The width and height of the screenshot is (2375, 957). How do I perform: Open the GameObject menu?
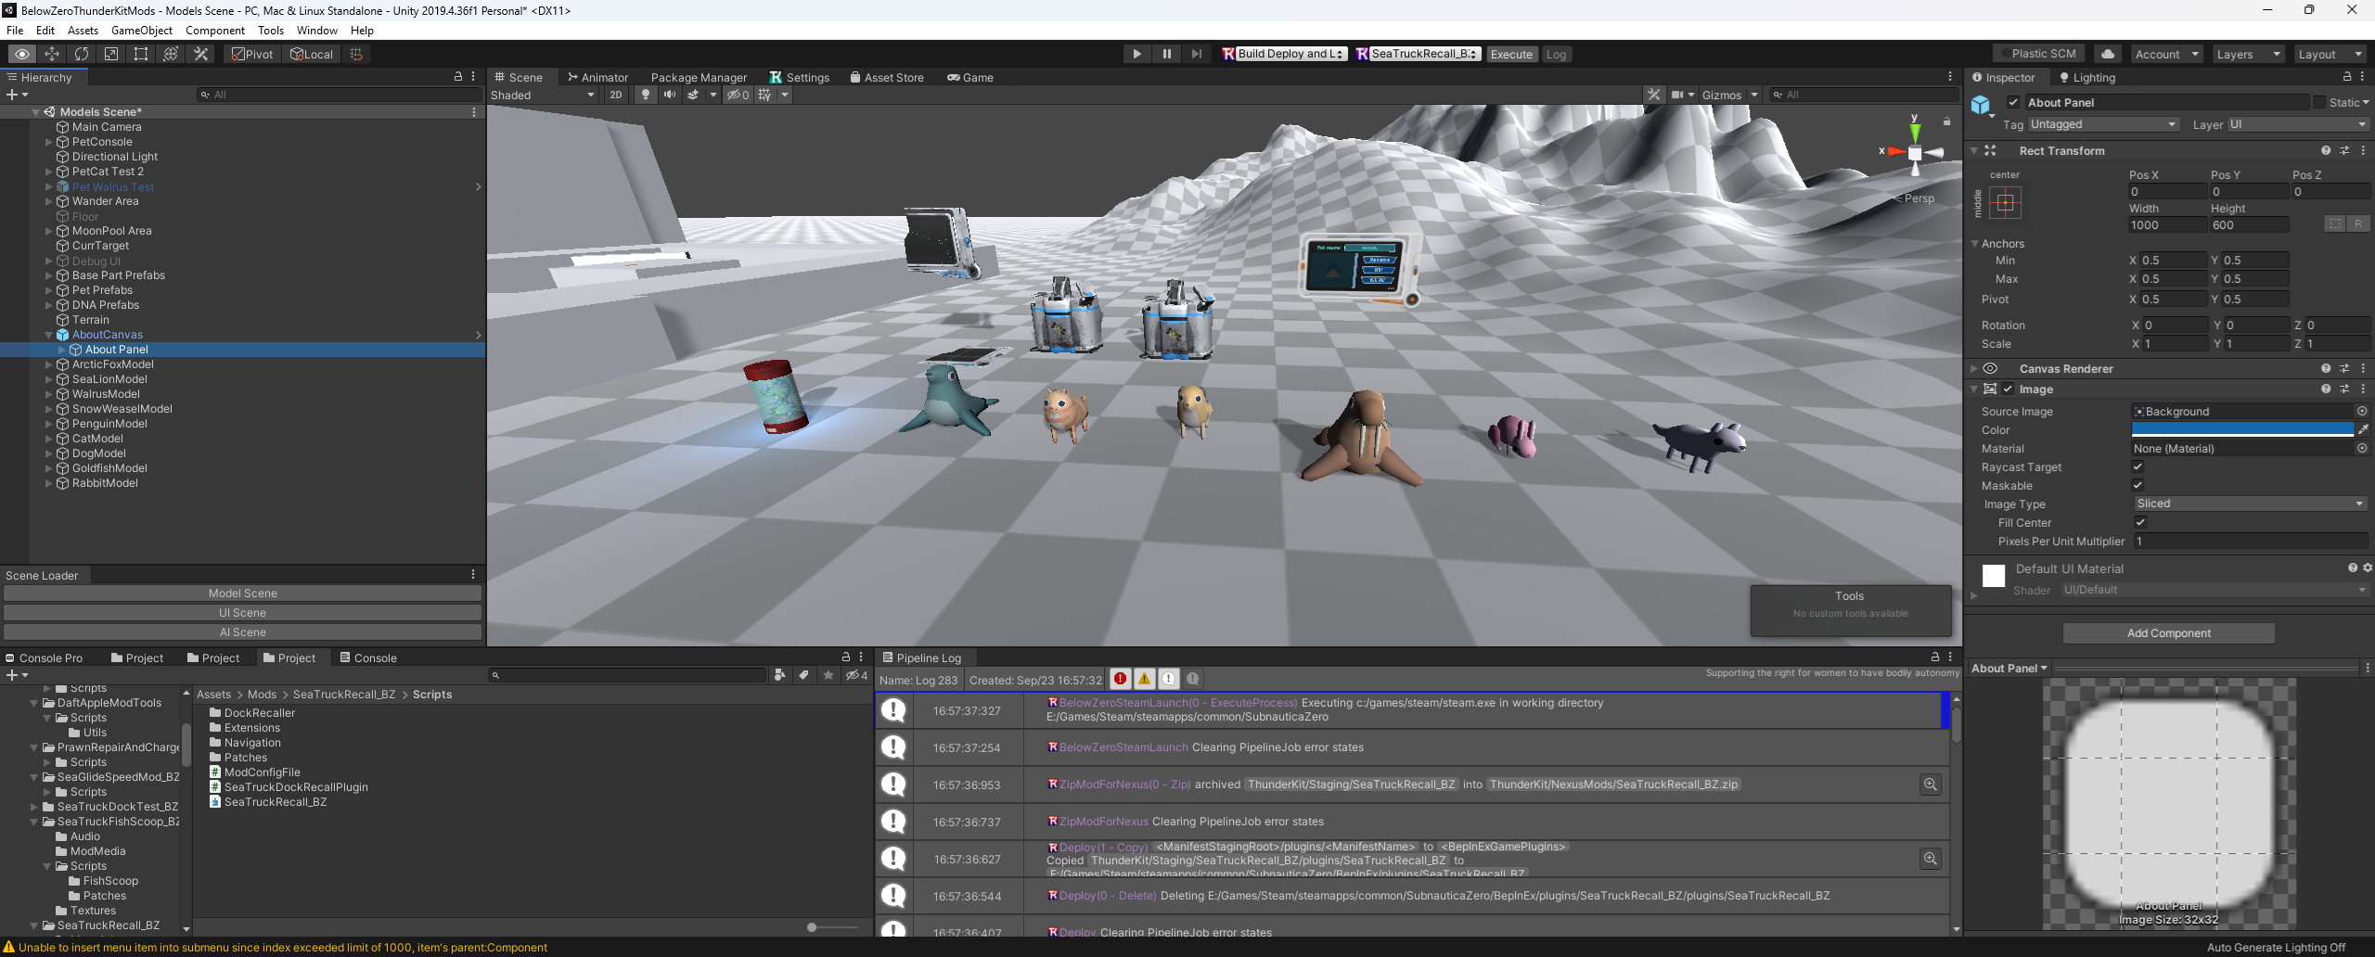point(142,30)
